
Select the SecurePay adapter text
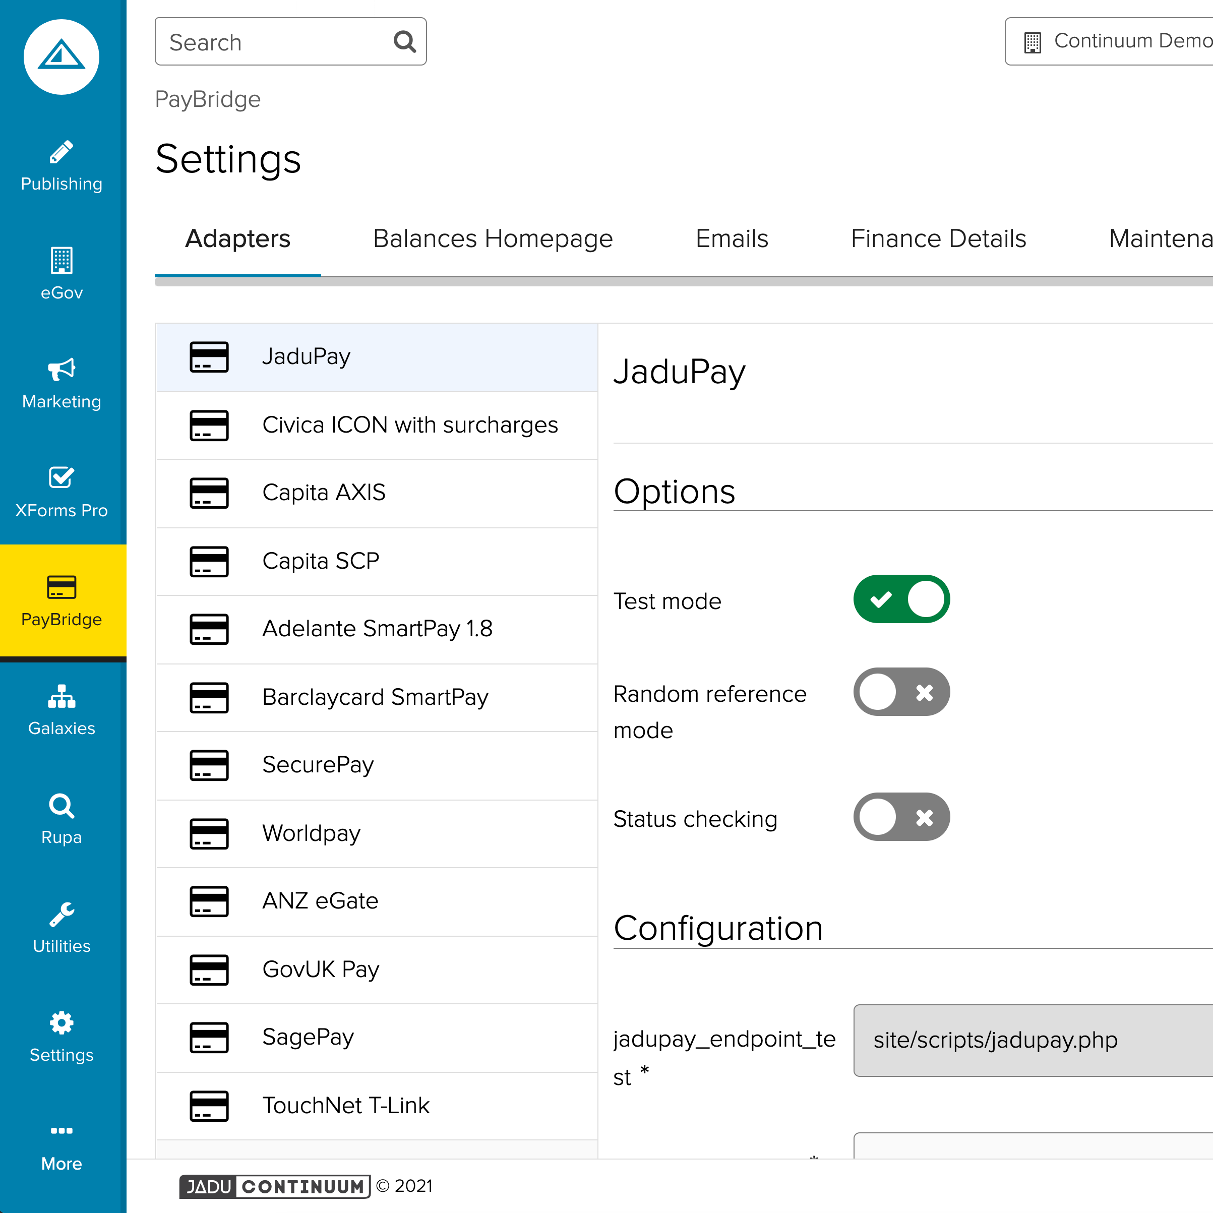tap(318, 765)
